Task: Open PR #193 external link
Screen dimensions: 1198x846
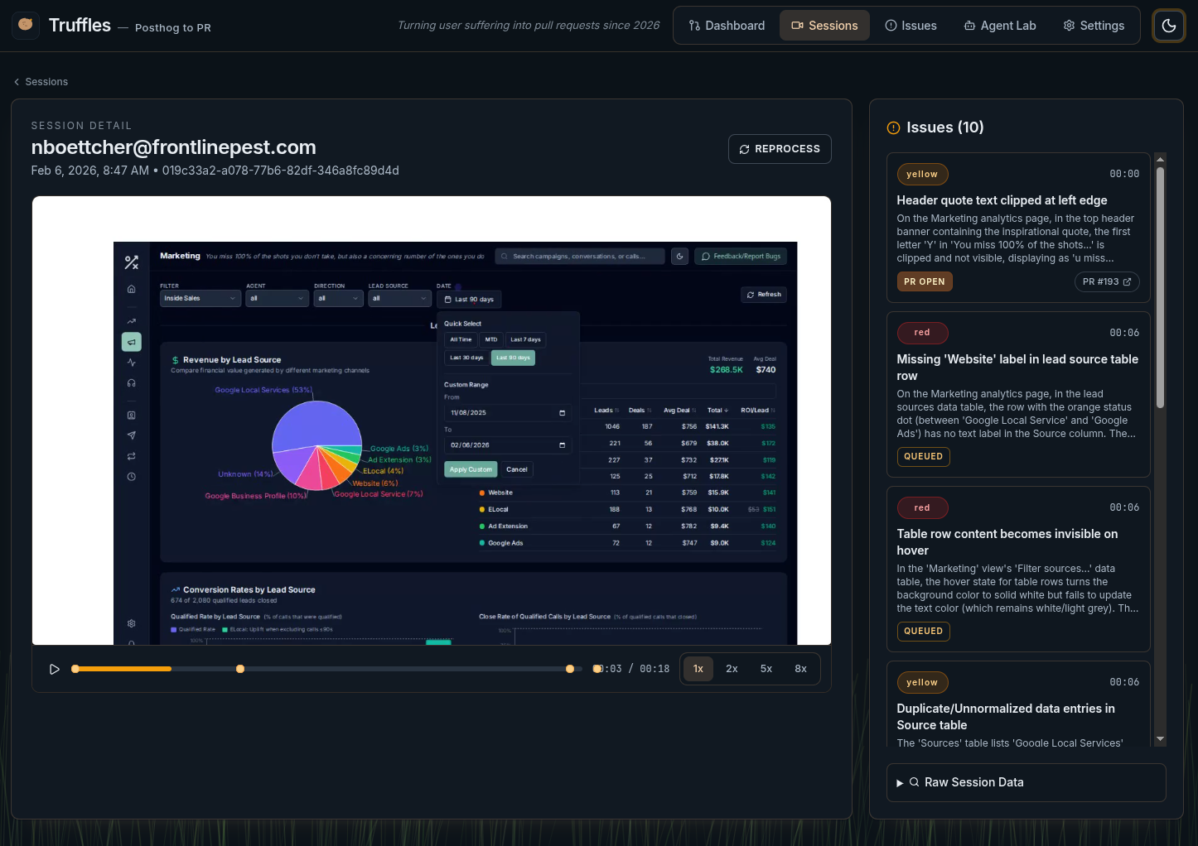Action: coord(1107,281)
